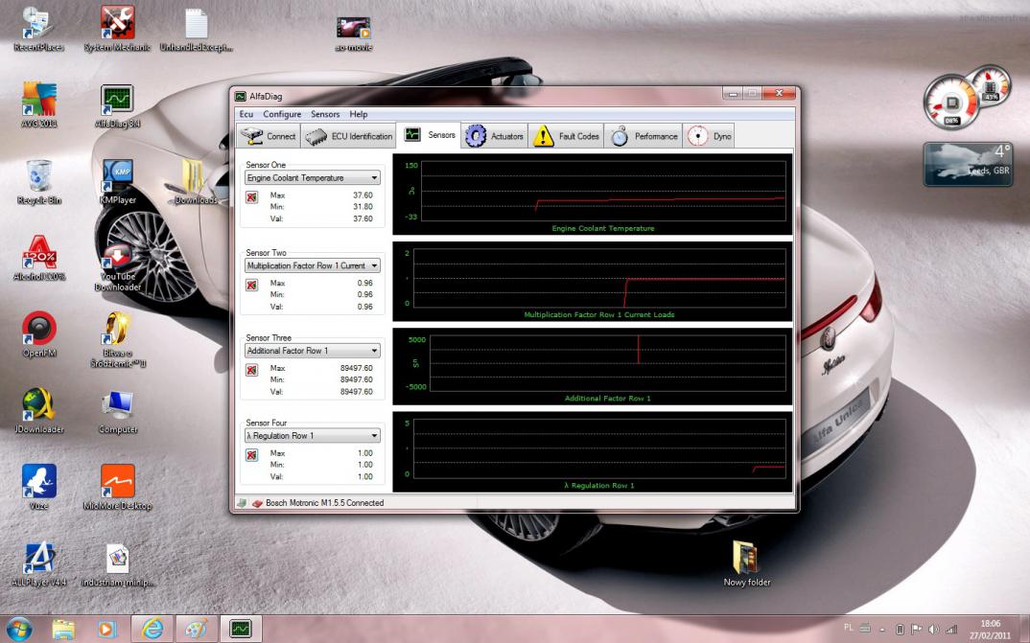Click the red connection icon in status bar
This screenshot has width=1030, height=643.
(257, 503)
